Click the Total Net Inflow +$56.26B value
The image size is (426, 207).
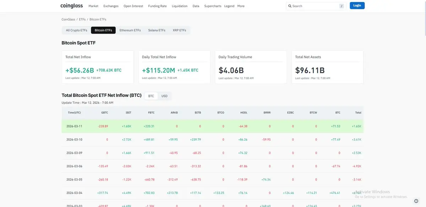[x=80, y=70]
